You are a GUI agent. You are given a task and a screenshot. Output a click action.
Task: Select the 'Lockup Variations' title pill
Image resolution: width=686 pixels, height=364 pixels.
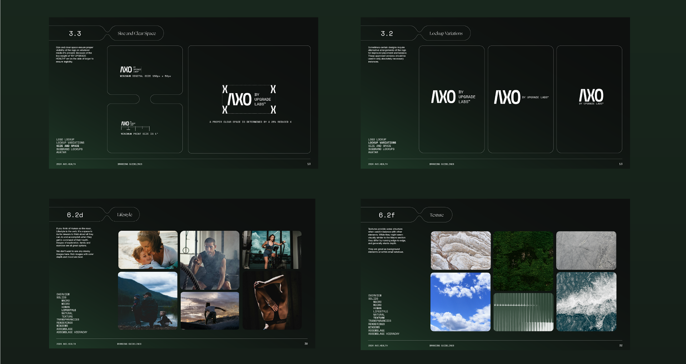pyautogui.click(x=446, y=33)
